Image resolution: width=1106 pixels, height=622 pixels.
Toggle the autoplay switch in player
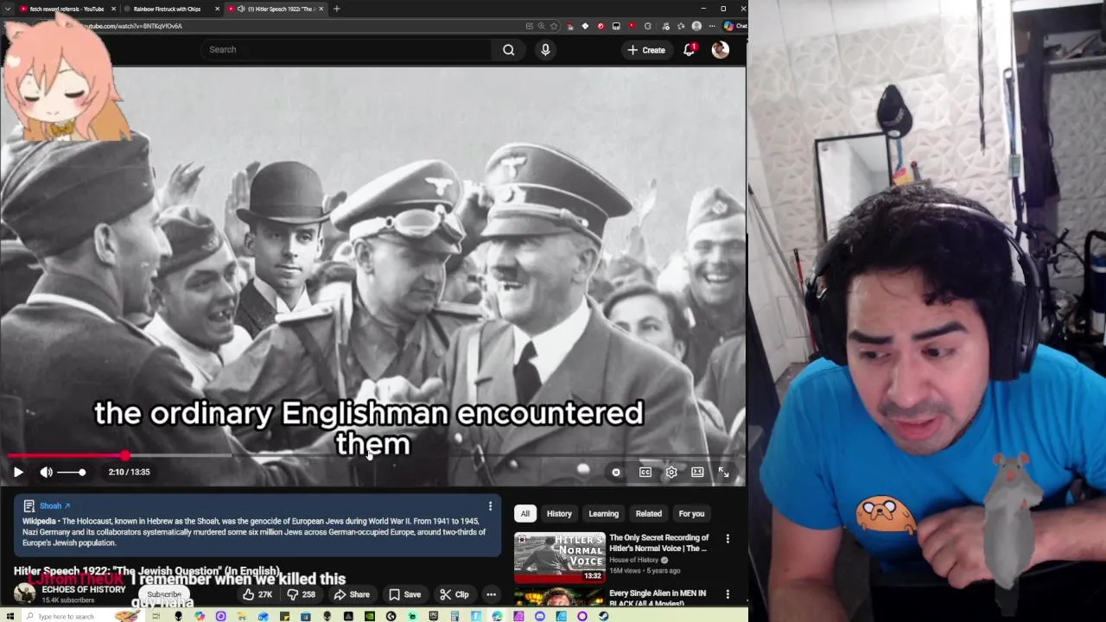(615, 472)
